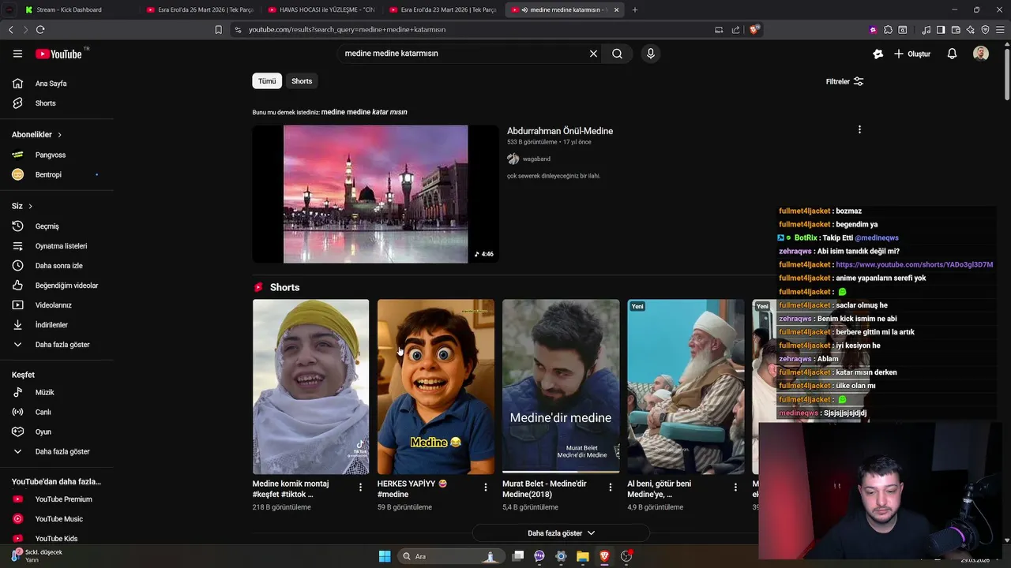
Task: Expand shorts shelf with Daha fazla göster
Action: pos(561,533)
